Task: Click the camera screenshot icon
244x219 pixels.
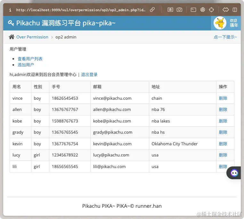Action: 179,10
